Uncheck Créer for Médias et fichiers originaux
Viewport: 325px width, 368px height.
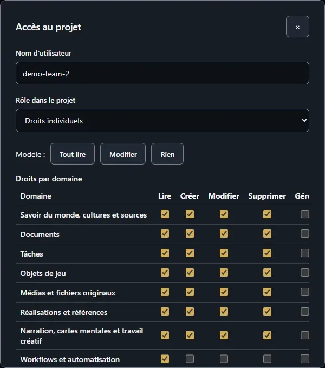coord(190,292)
